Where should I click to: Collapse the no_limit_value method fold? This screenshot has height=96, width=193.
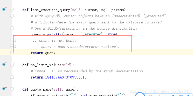click(12, 65)
